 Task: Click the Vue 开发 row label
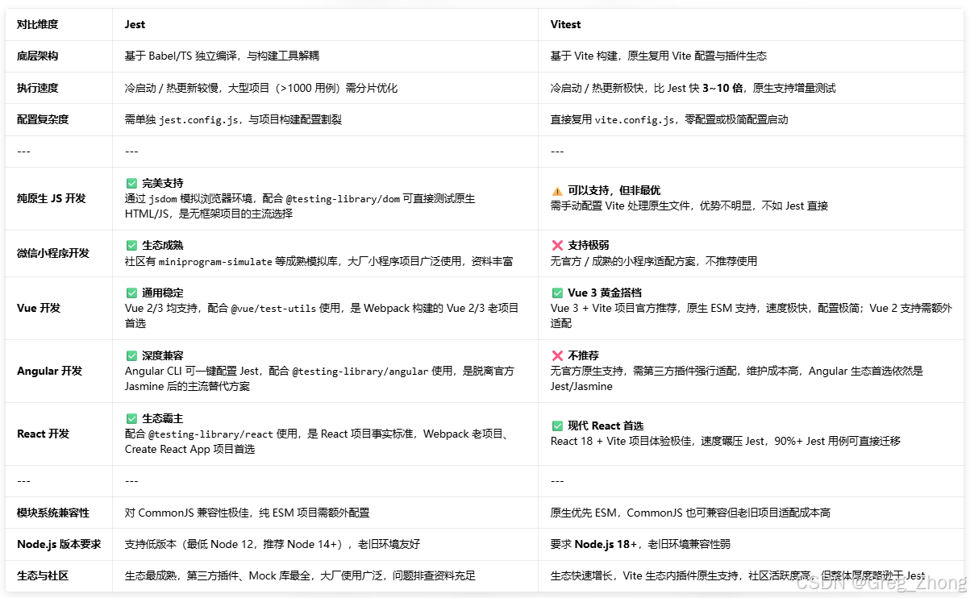(39, 308)
